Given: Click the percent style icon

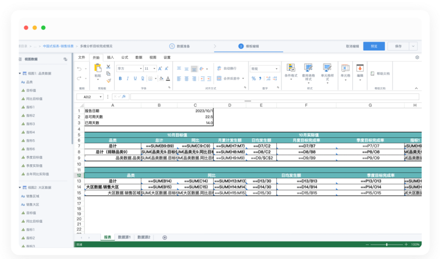Looking at the screenshot, I should pyautogui.click(x=254, y=79).
